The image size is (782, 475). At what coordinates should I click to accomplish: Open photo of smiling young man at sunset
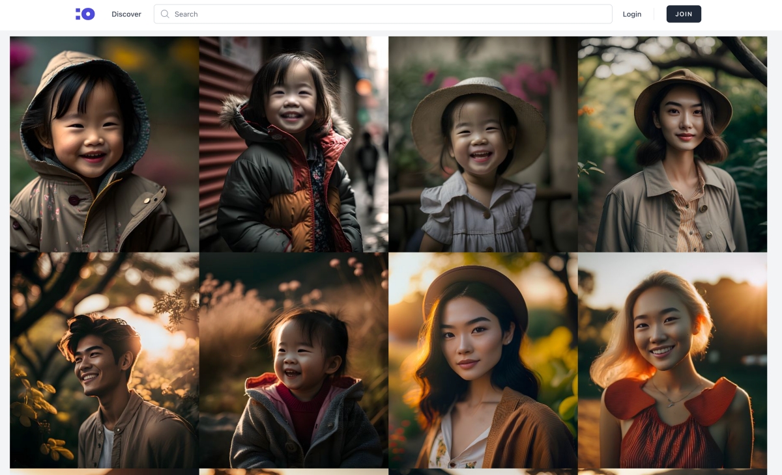pyautogui.click(x=104, y=360)
